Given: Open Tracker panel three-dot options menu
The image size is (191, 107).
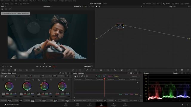Looking at the screenshot, I should pyautogui.click(x=141, y=73).
